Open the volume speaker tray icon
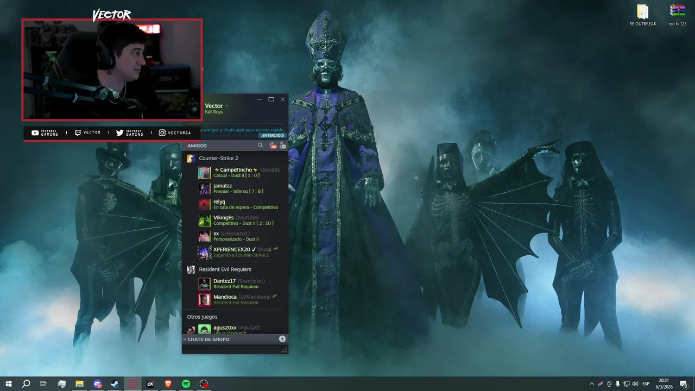Viewport: 695px width, 391px height. (x=635, y=384)
